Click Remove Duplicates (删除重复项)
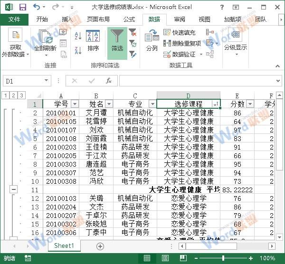This screenshot has width=285, height=264. 182,43
